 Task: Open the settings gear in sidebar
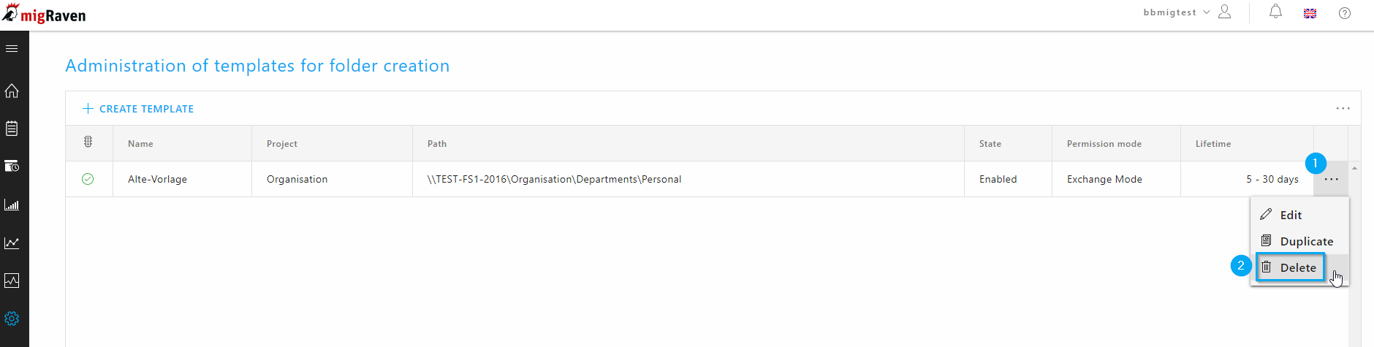coord(12,319)
